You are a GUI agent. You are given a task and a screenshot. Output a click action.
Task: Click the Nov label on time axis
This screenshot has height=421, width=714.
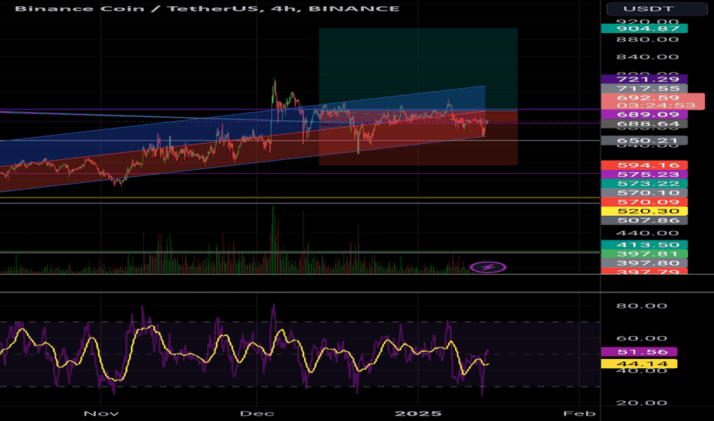101,413
